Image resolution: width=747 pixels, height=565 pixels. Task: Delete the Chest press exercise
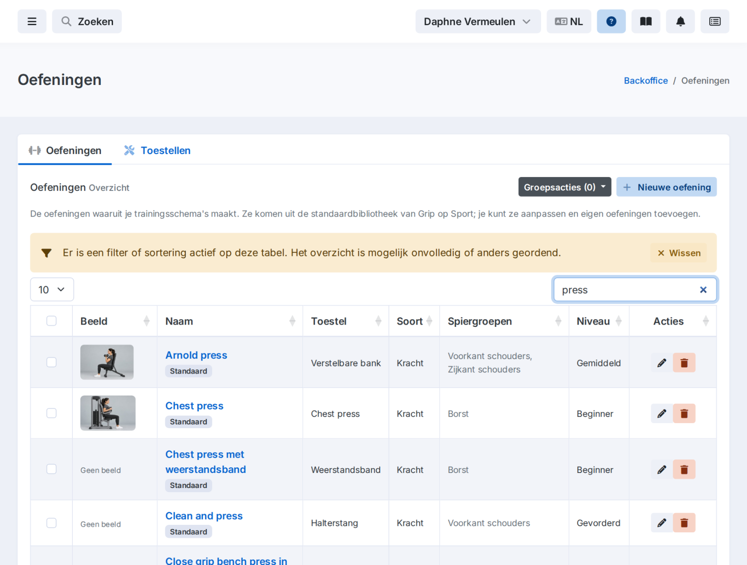pos(684,413)
